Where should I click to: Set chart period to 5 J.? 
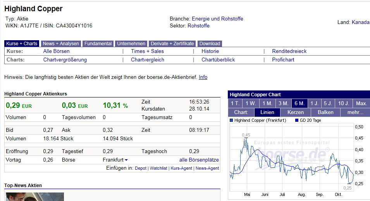coord(328,103)
